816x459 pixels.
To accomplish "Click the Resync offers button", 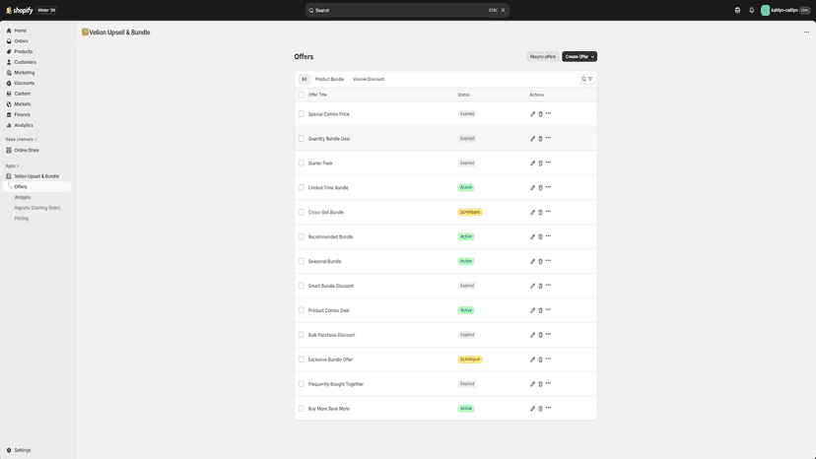I will [x=543, y=57].
